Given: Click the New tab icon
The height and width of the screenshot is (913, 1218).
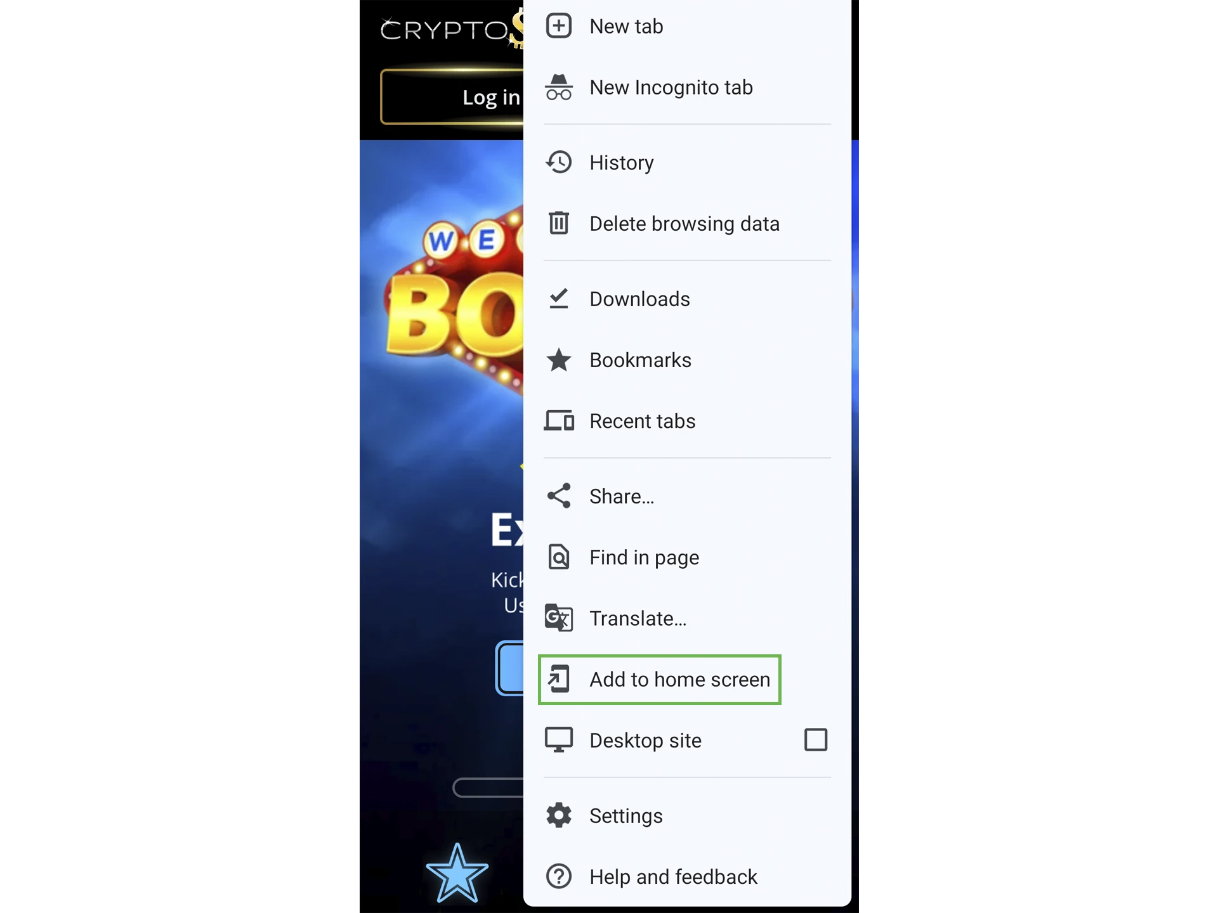Looking at the screenshot, I should (x=559, y=25).
